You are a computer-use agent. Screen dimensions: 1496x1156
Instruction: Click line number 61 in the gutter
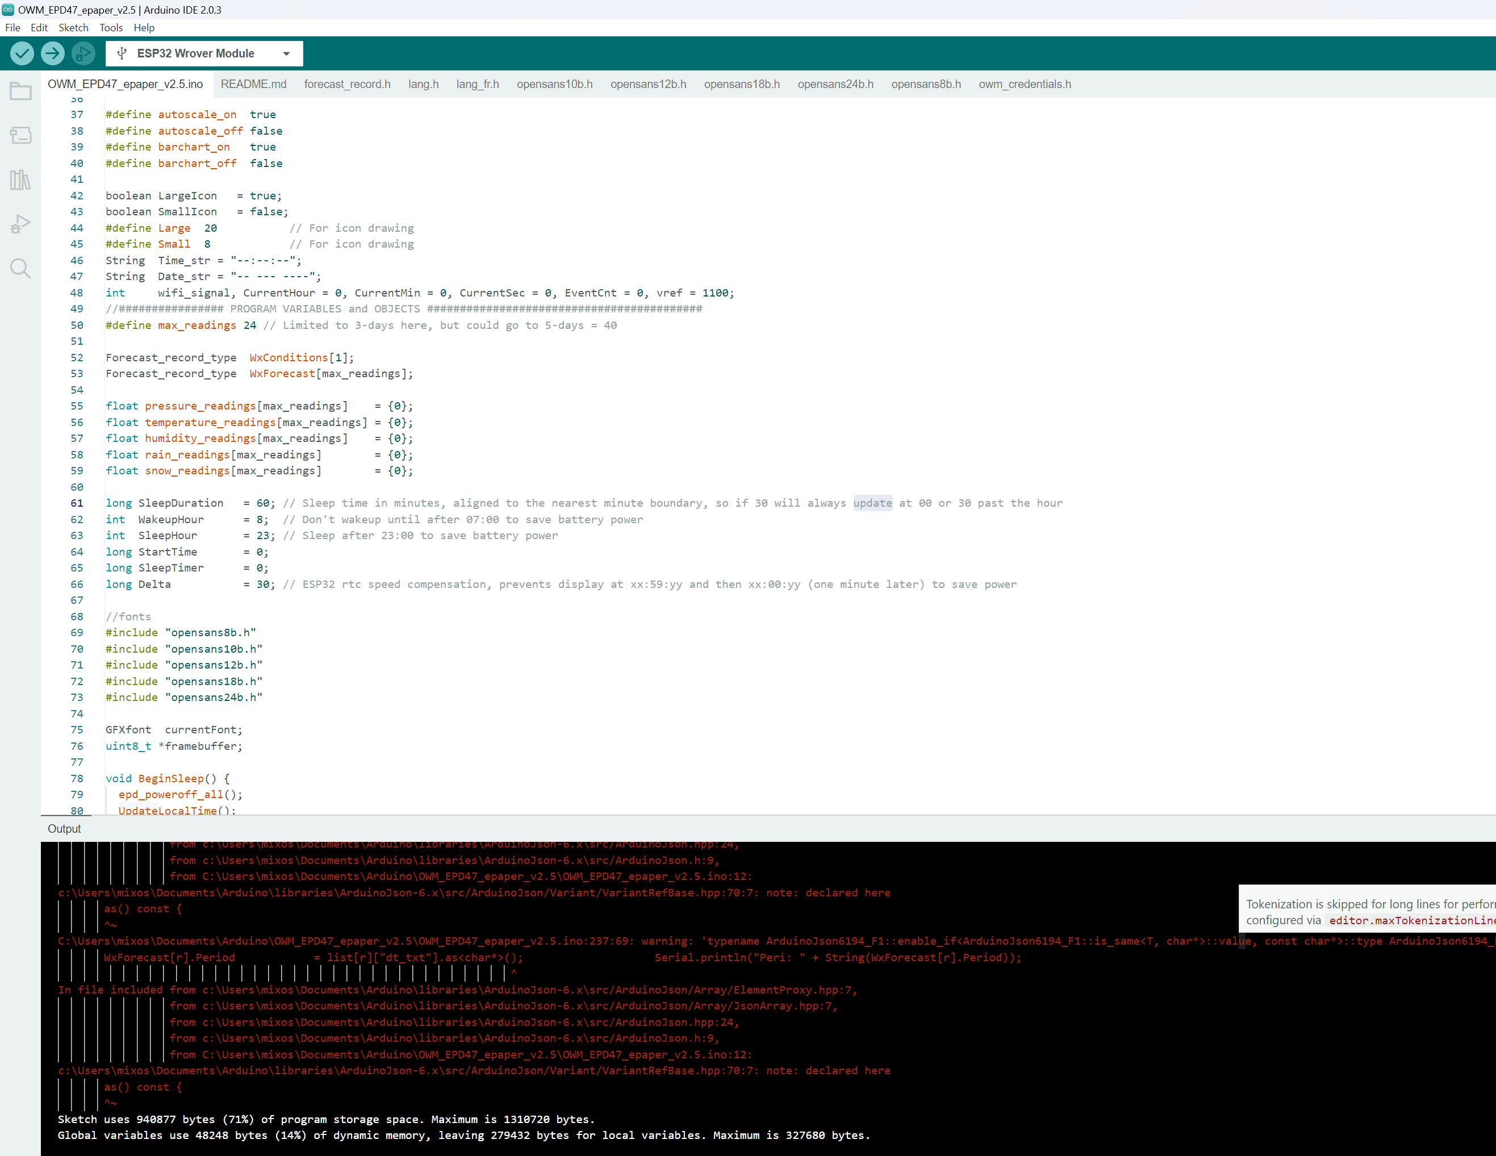(x=77, y=503)
